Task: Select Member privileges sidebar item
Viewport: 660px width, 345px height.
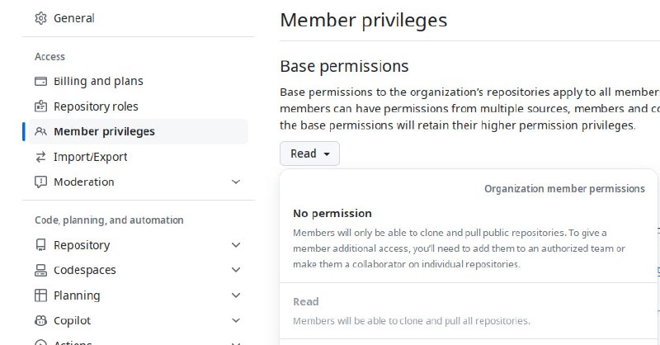Action: pos(139,131)
